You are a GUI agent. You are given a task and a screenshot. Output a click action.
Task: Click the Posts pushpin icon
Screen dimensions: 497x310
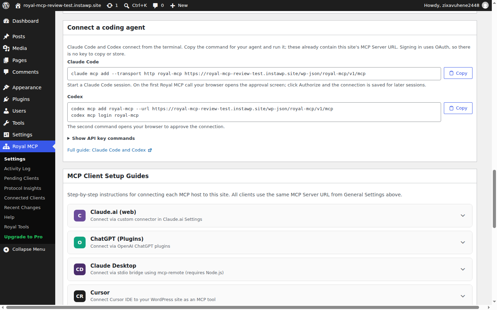[6, 37]
